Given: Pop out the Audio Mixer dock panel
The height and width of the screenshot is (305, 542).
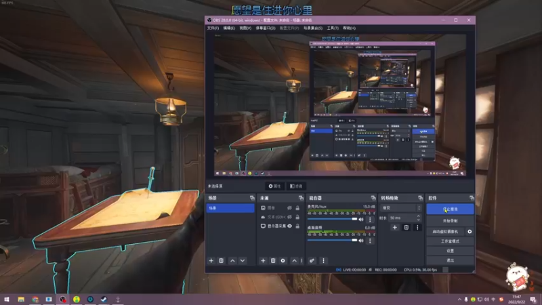Looking at the screenshot, I should 373,198.
